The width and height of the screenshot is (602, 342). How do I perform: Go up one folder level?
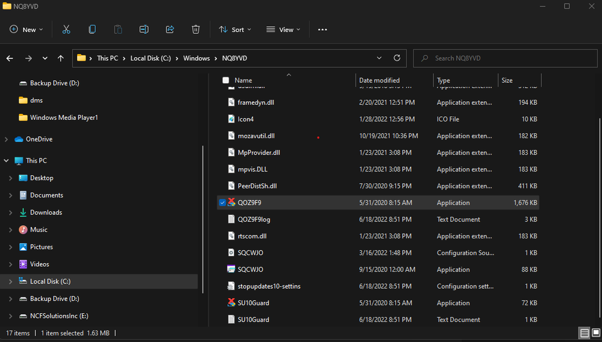(60, 58)
